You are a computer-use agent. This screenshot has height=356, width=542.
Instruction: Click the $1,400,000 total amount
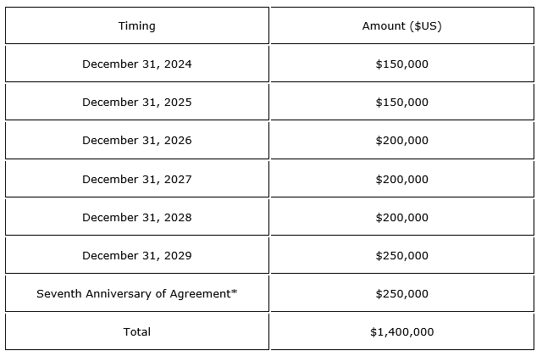click(x=401, y=331)
